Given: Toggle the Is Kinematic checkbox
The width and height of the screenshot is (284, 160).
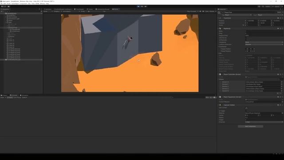Looking at the screenshot, I should (246, 40).
